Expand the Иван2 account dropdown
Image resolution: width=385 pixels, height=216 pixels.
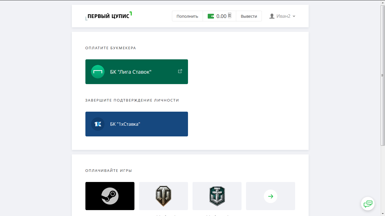click(282, 16)
